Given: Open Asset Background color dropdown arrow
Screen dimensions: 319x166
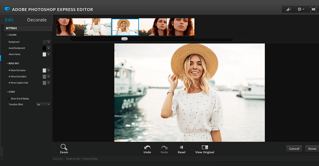Looking at the screenshot, I should point(49,48).
